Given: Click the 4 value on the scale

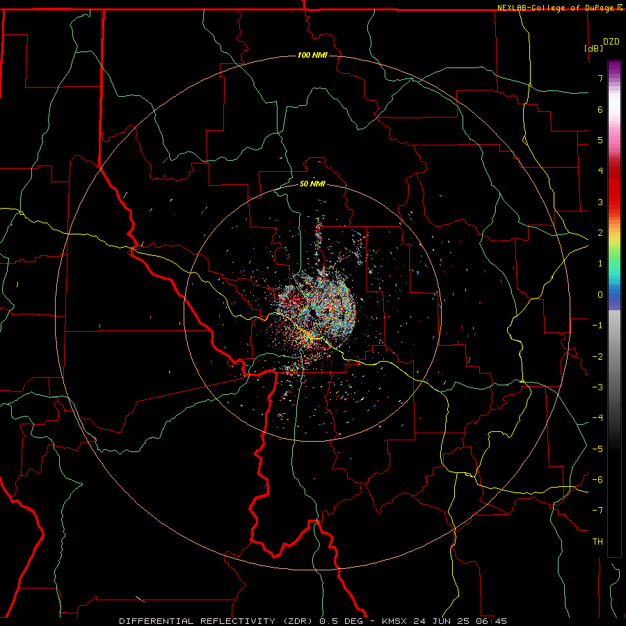Looking at the screenshot, I should click(x=600, y=171).
